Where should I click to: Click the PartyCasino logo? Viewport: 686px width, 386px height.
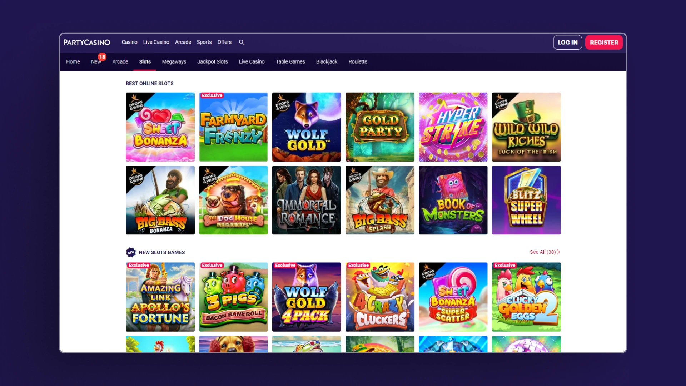tap(87, 42)
